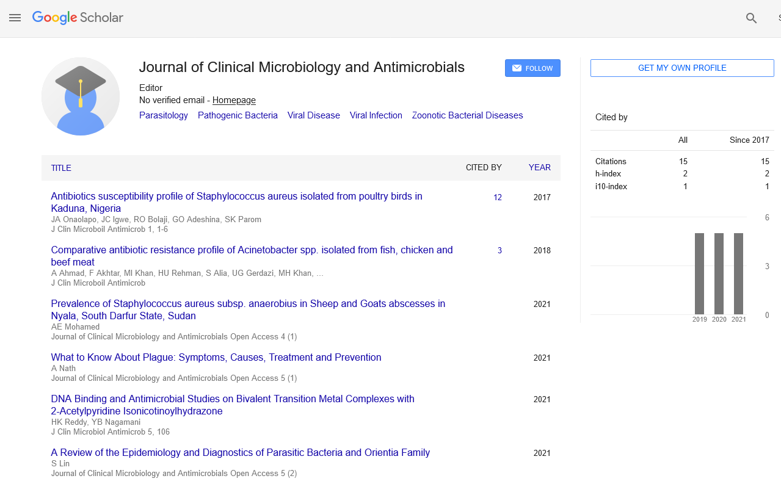The height and width of the screenshot is (484, 781).
Task: Sort publications by Year column
Action: click(539, 167)
